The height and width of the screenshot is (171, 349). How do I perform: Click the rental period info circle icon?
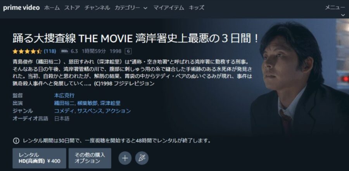tap(16, 141)
